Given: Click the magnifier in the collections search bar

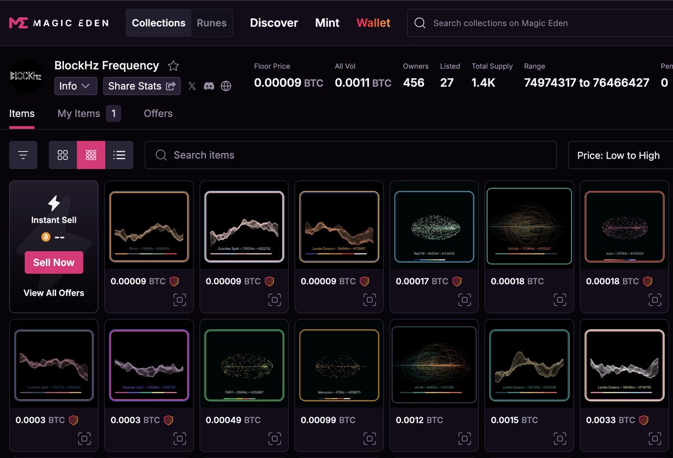Looking at the screenshot, I should point(420,23).
